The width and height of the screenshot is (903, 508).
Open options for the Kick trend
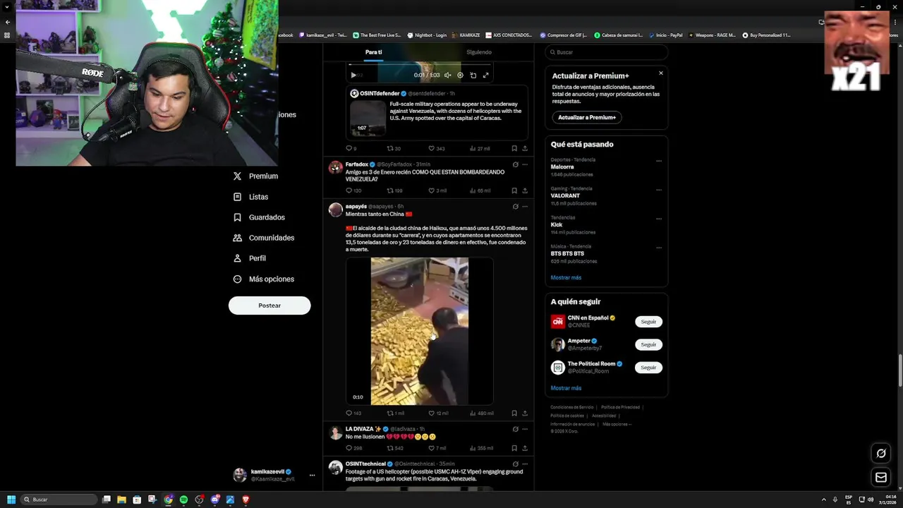659,219
